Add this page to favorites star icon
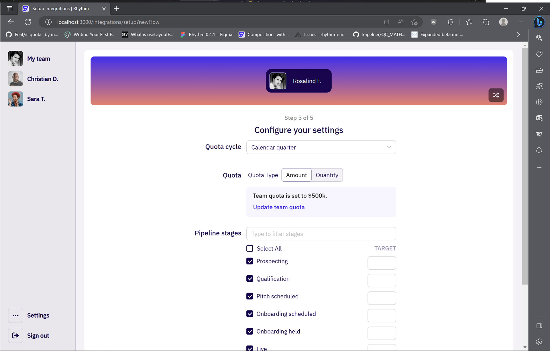The width and height of the screenshot is (550, 351). click(x=414, y=22)
